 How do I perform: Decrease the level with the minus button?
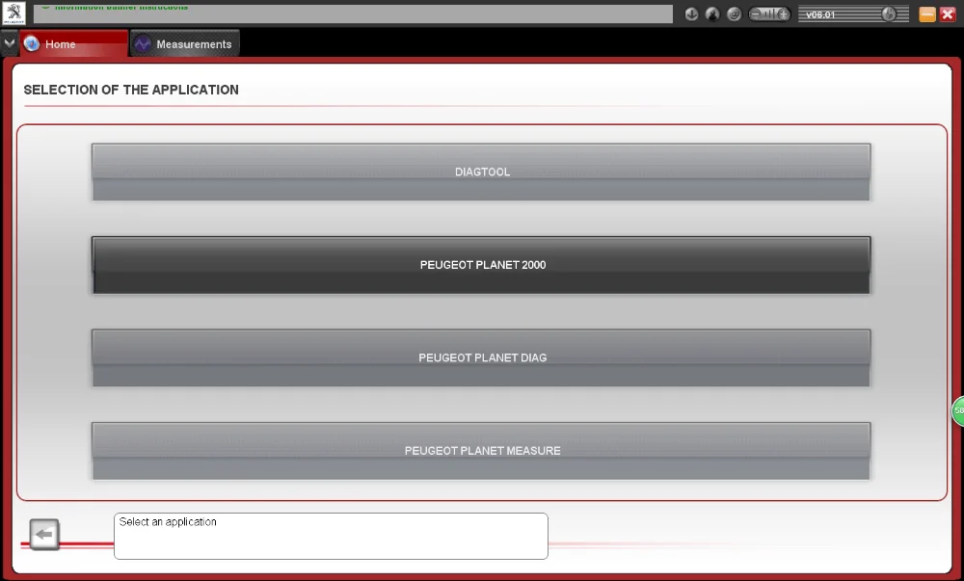click(756, 14)
